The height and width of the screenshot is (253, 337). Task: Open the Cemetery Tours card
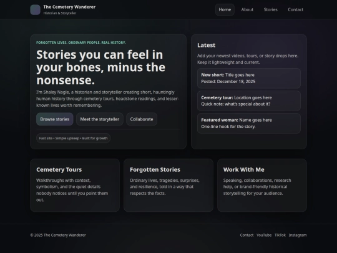[75, 186]
